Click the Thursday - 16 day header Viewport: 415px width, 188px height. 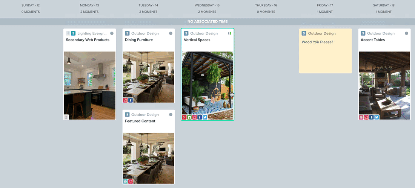(x=266, y=5)
